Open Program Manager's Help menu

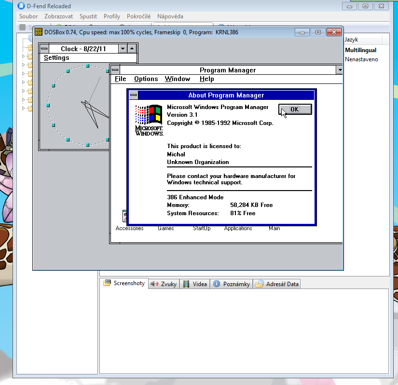206,79
